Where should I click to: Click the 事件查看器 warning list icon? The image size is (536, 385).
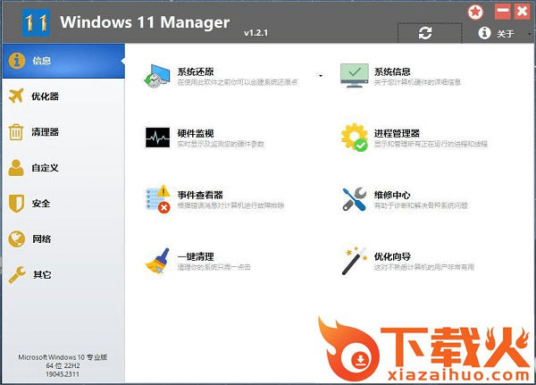[x=158, y=199]
